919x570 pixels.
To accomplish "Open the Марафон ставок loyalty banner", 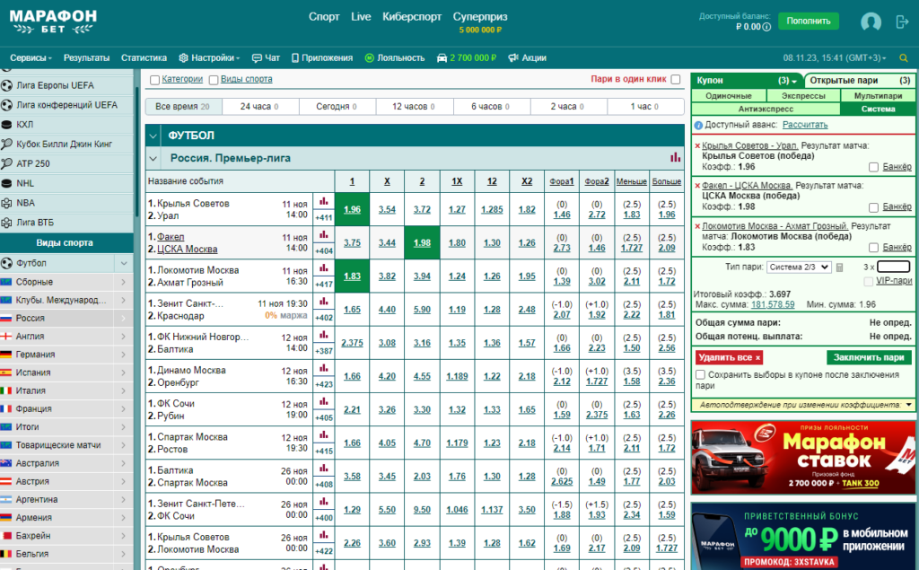I will click(x=803, y=458).
